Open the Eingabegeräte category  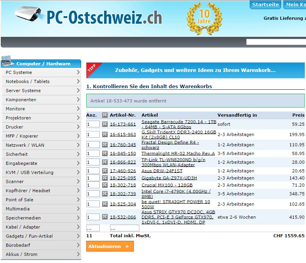(x=42, y=163)
